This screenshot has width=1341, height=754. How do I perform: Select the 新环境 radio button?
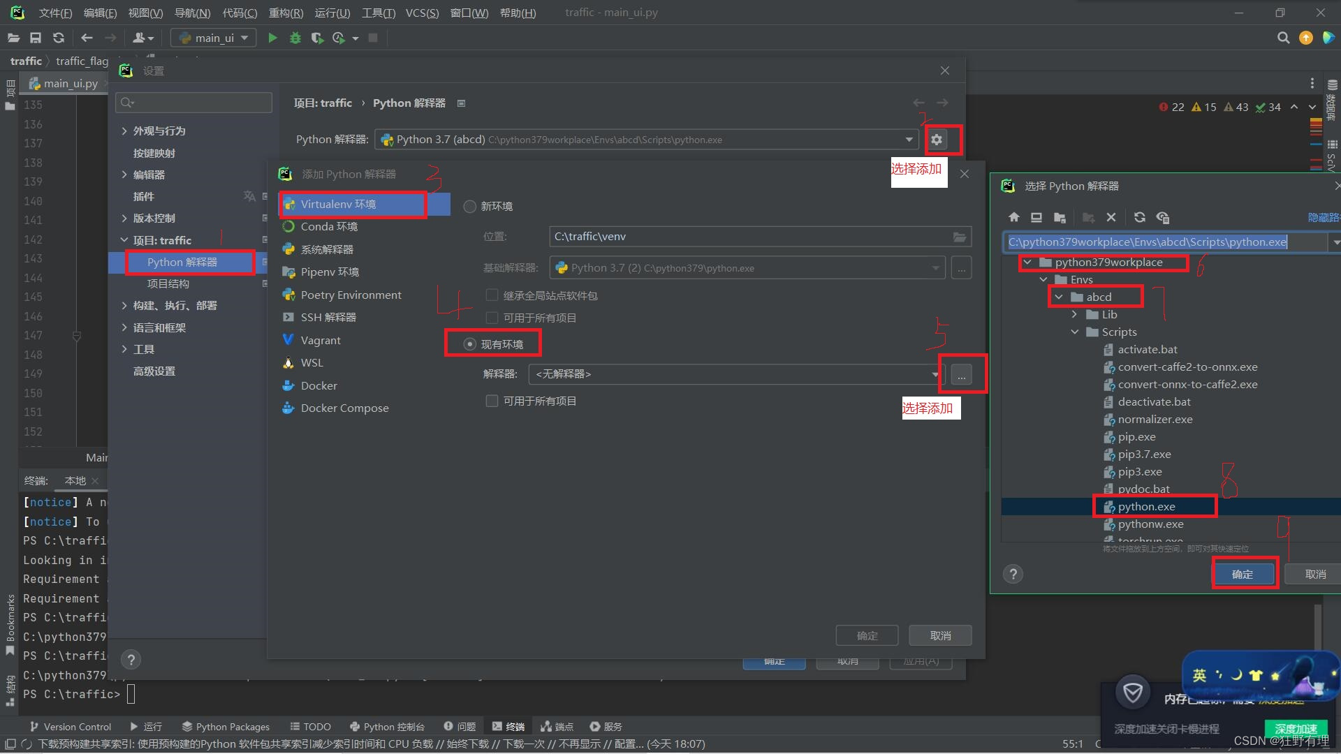click(x=470, y=207)
